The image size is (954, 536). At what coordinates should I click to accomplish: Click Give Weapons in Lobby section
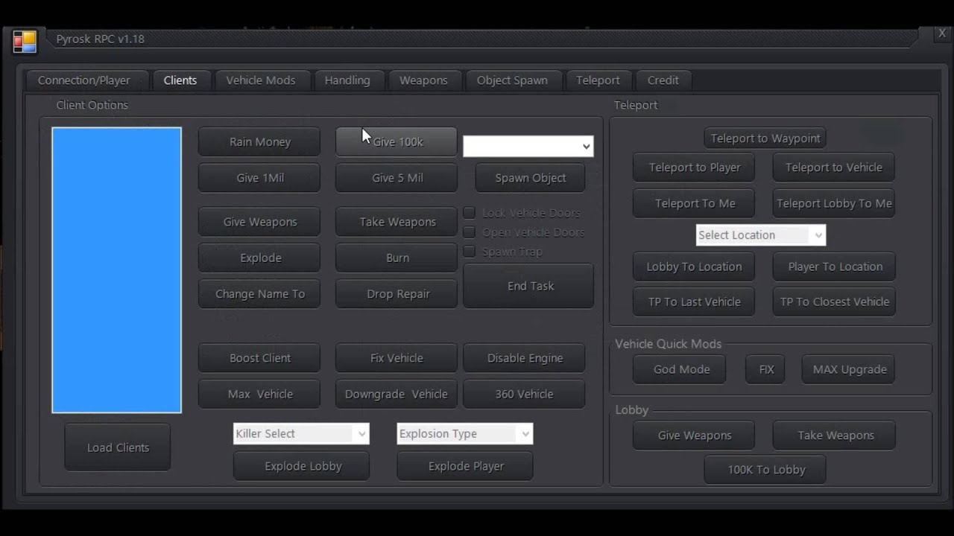[x=694, y=435]
